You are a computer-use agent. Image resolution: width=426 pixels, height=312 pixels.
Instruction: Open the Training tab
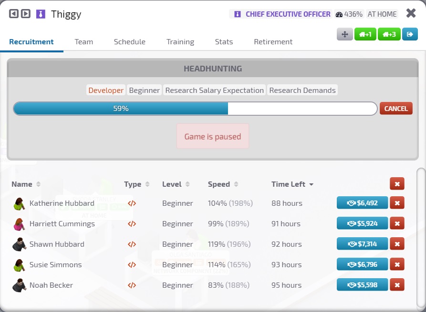[180, 42]
